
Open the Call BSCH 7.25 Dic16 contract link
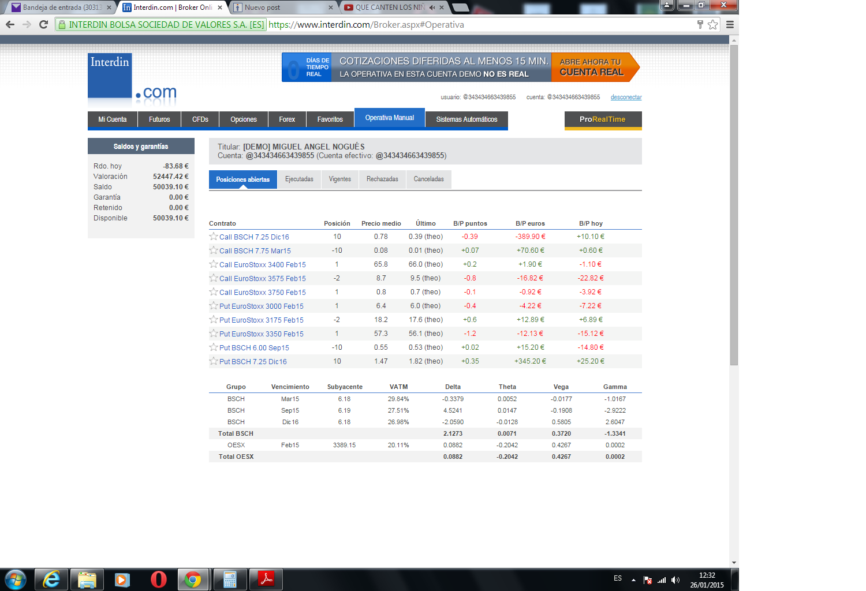tap(254, 237)
